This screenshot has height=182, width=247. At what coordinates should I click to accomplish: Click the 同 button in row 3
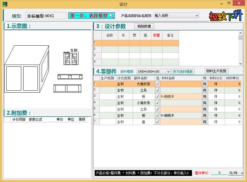[205, 97]
